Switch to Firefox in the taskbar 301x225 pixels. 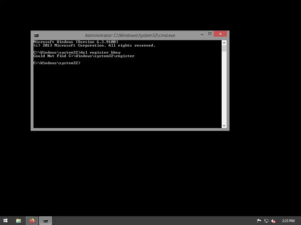[32, 221]
